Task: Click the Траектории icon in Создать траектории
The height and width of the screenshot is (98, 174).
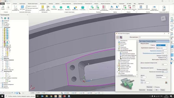Action: coord(54,8)
